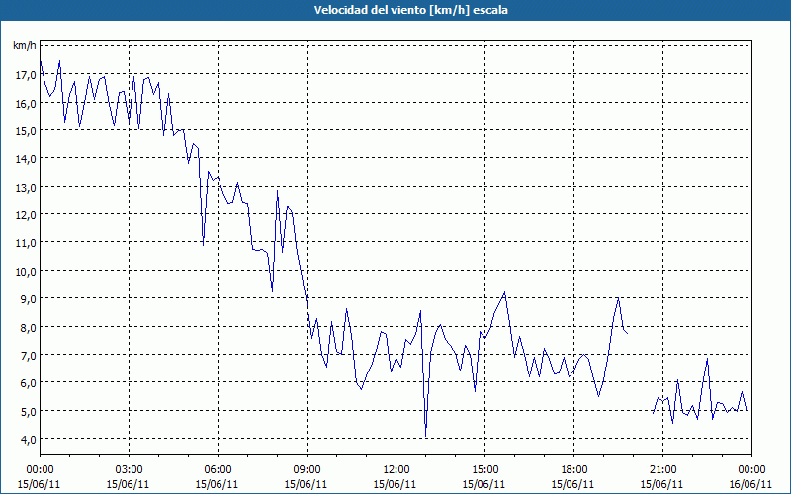Click the 16,0 y-axis value

point(26,103)
